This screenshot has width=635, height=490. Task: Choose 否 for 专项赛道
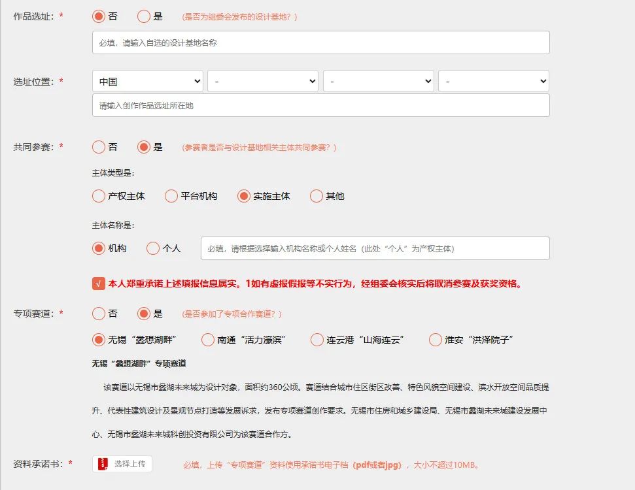point(98,314)
